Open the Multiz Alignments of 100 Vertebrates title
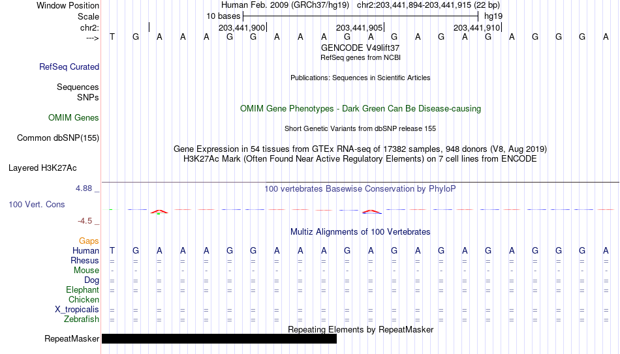Viewport: 620px width, 354px height. [360, 232]
